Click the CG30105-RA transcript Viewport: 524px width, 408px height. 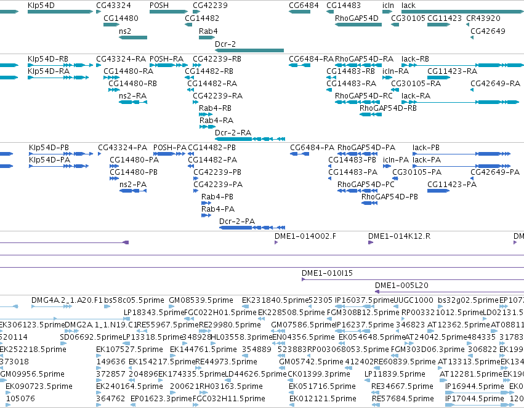(x=395, y=90)
